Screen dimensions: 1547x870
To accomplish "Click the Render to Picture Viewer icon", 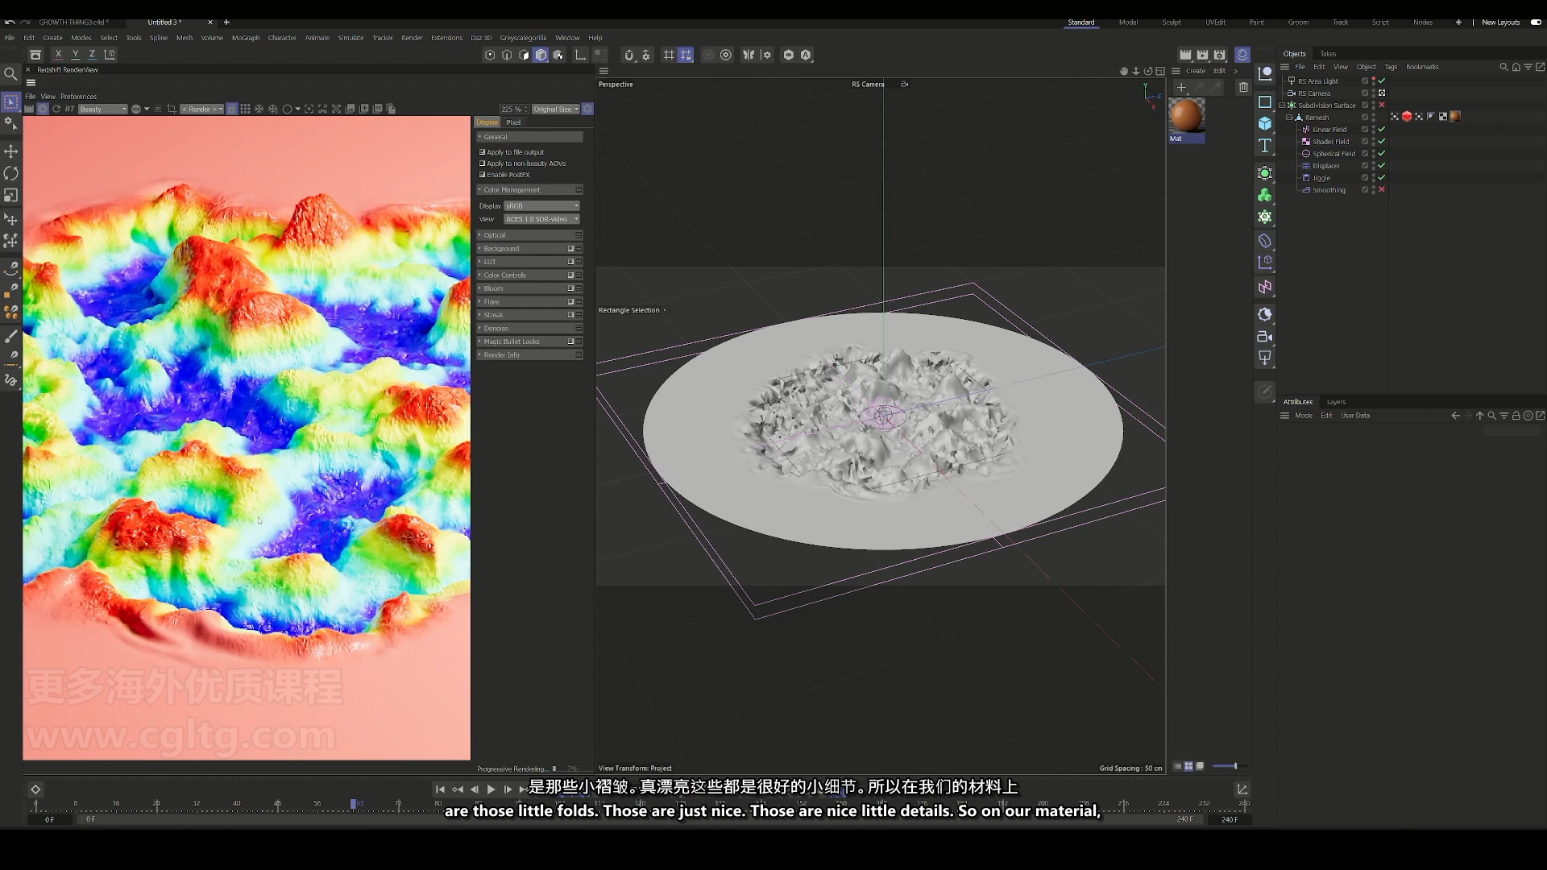I will [1202, 55].
